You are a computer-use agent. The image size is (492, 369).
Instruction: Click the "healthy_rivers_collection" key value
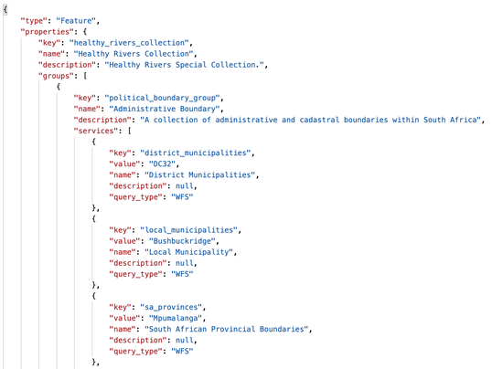[x=129, y=43]
